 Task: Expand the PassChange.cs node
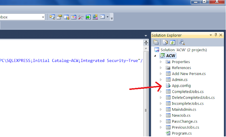(x=161, y=122)
